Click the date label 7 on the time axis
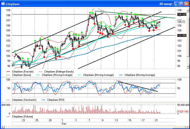Image resolution: width=190 pixels, height=129 pixels. pyautogui.click(x=89, y=121)
